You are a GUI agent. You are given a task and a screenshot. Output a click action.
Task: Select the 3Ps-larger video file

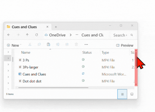pos(30,67)
